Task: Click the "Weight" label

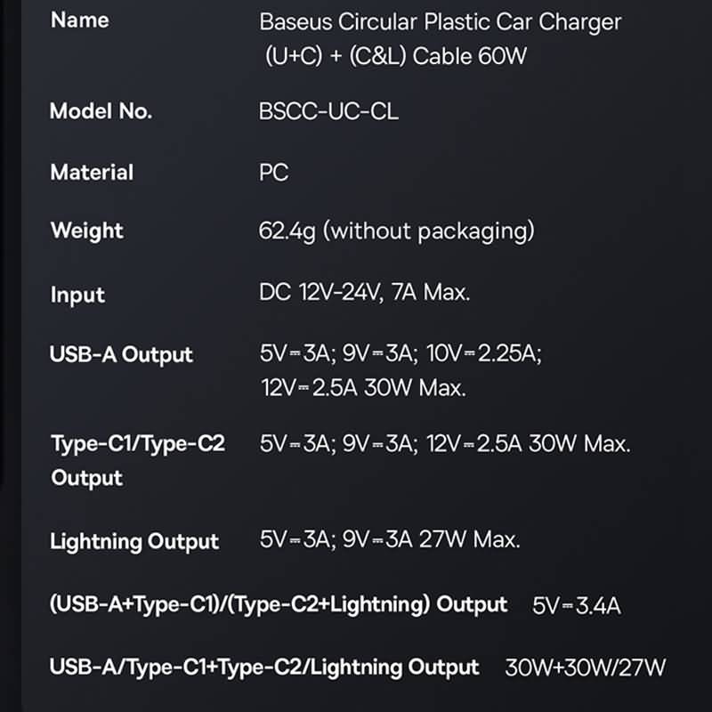Action: pos(87,231)
